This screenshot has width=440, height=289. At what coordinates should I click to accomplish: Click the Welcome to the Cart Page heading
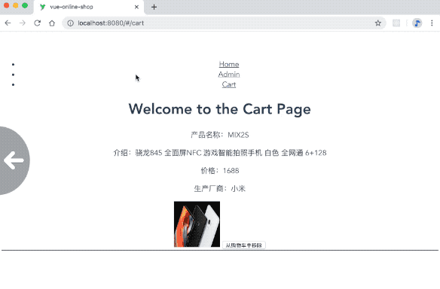point(220,109)
